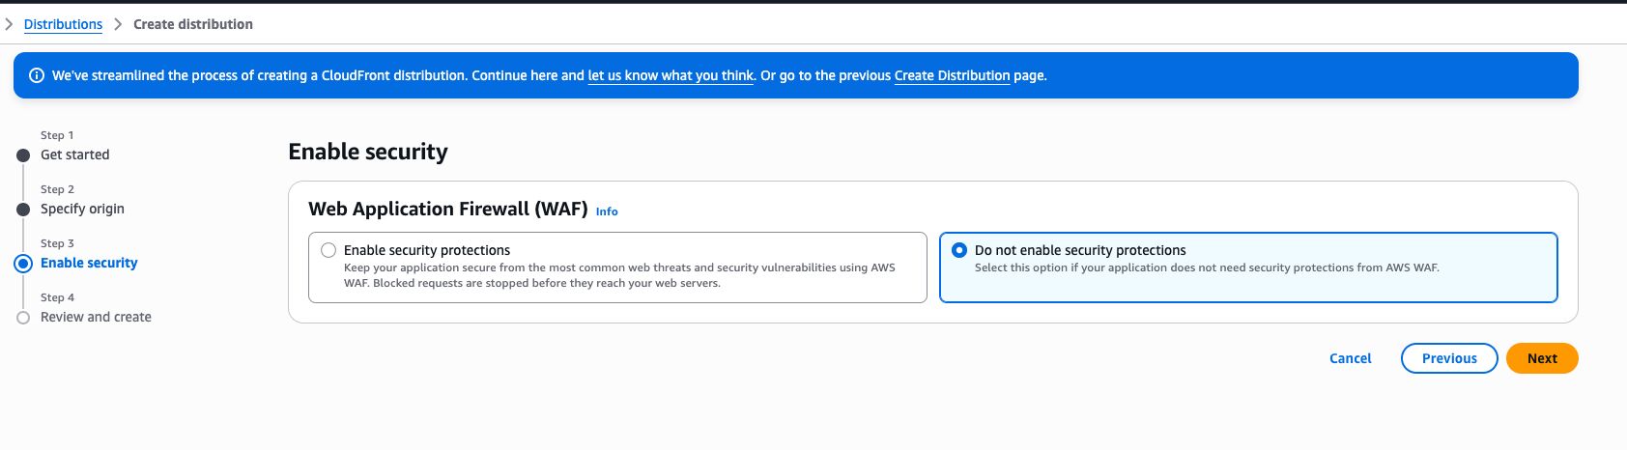1627x450 pixels.
Task: Go to the previous Create Distribution page link
Action: tap(952, 75)
